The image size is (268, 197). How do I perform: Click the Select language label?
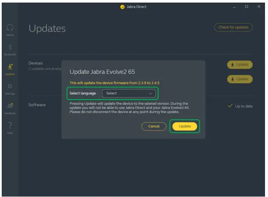coord(83,93)
